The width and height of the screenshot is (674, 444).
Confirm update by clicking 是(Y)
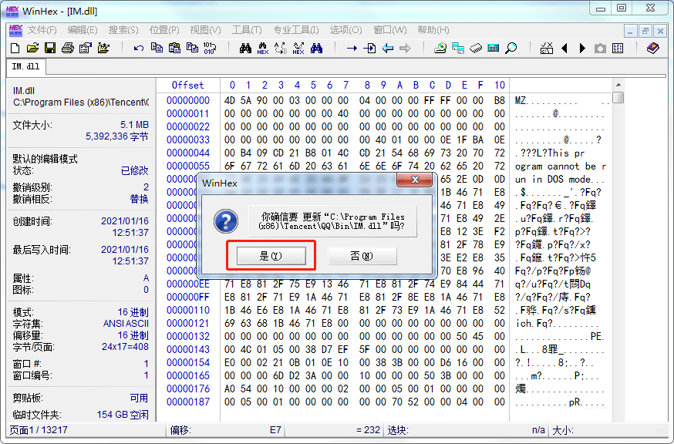(x=271, y=256)
